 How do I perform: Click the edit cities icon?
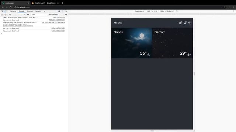tap(180, 23)
